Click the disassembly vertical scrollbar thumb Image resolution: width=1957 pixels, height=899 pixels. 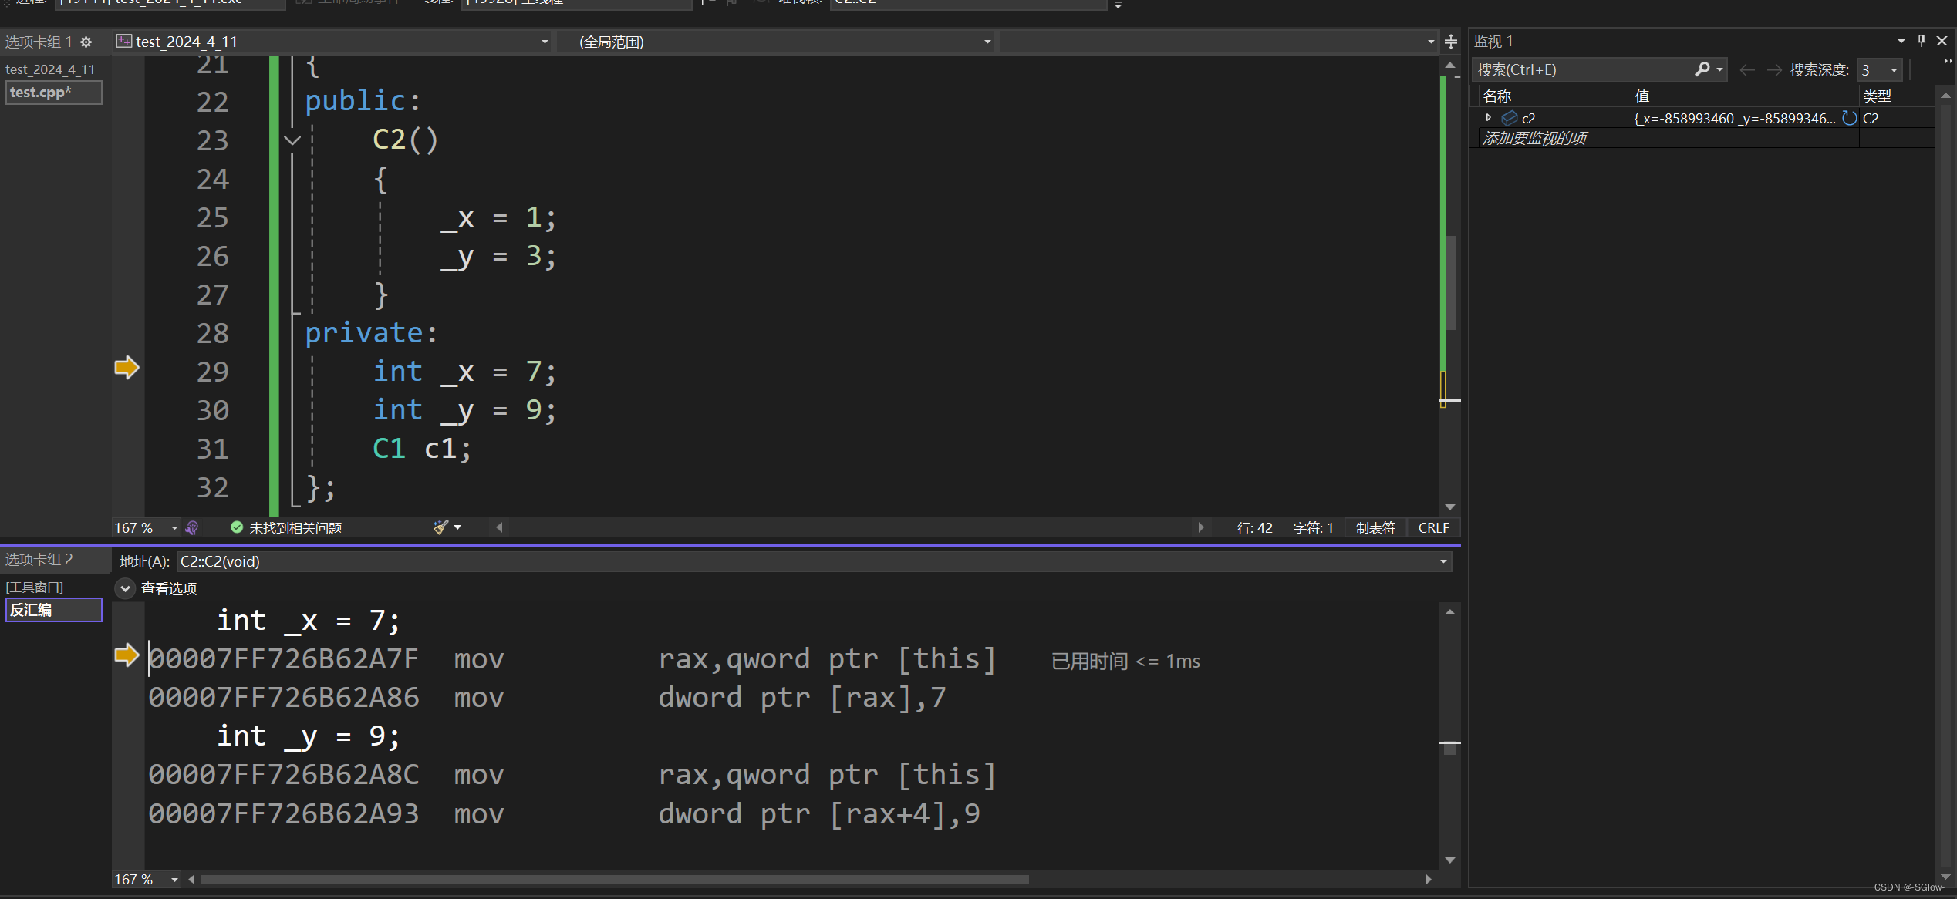pyautogui.click(x=1450, y=748)
